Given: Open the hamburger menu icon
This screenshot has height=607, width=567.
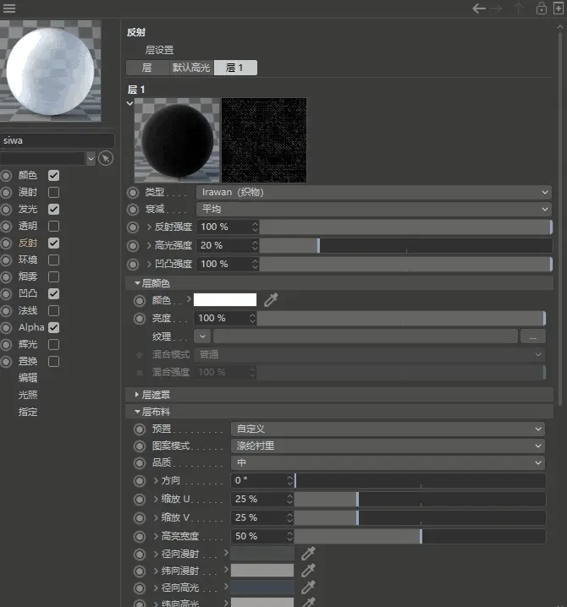Looking at the screenshot, I should click(x=9, y=8).
